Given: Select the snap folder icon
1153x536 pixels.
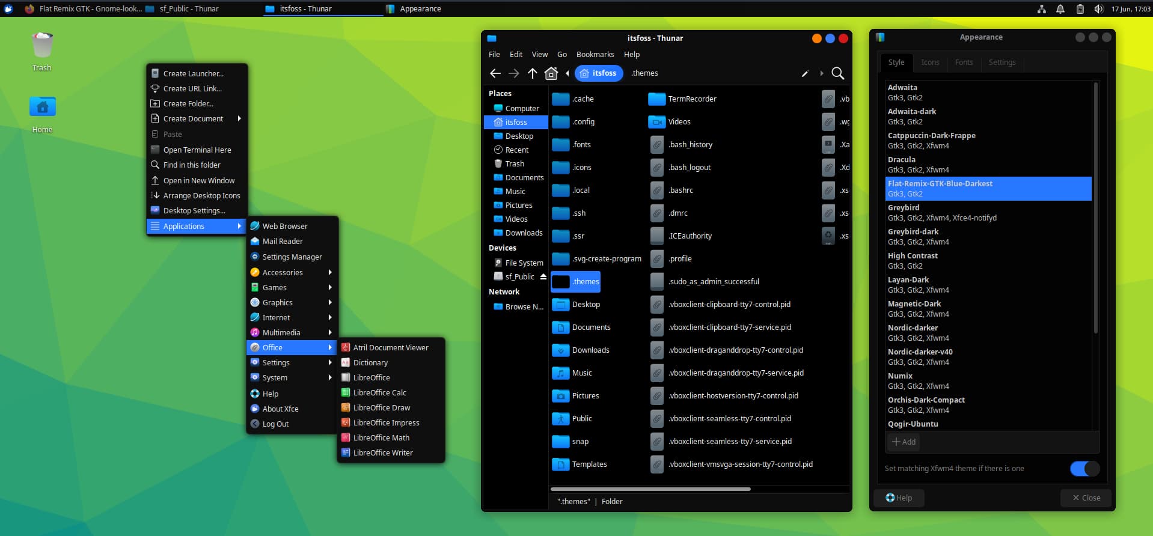Looking at the screenshot, I should point(561,442).
